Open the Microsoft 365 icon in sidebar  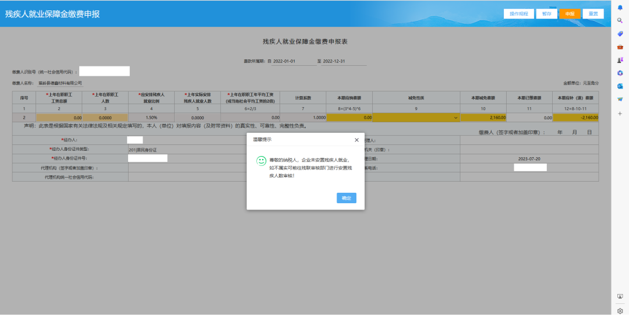point(620,73)
